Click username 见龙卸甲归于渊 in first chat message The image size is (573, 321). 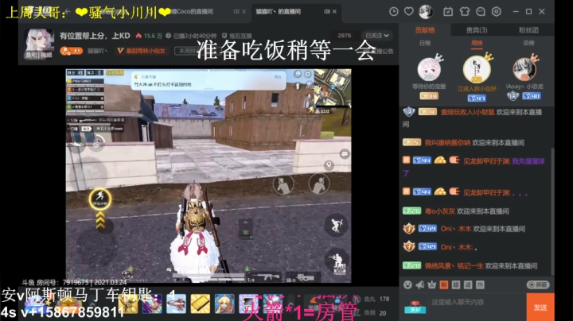point(486,160)
